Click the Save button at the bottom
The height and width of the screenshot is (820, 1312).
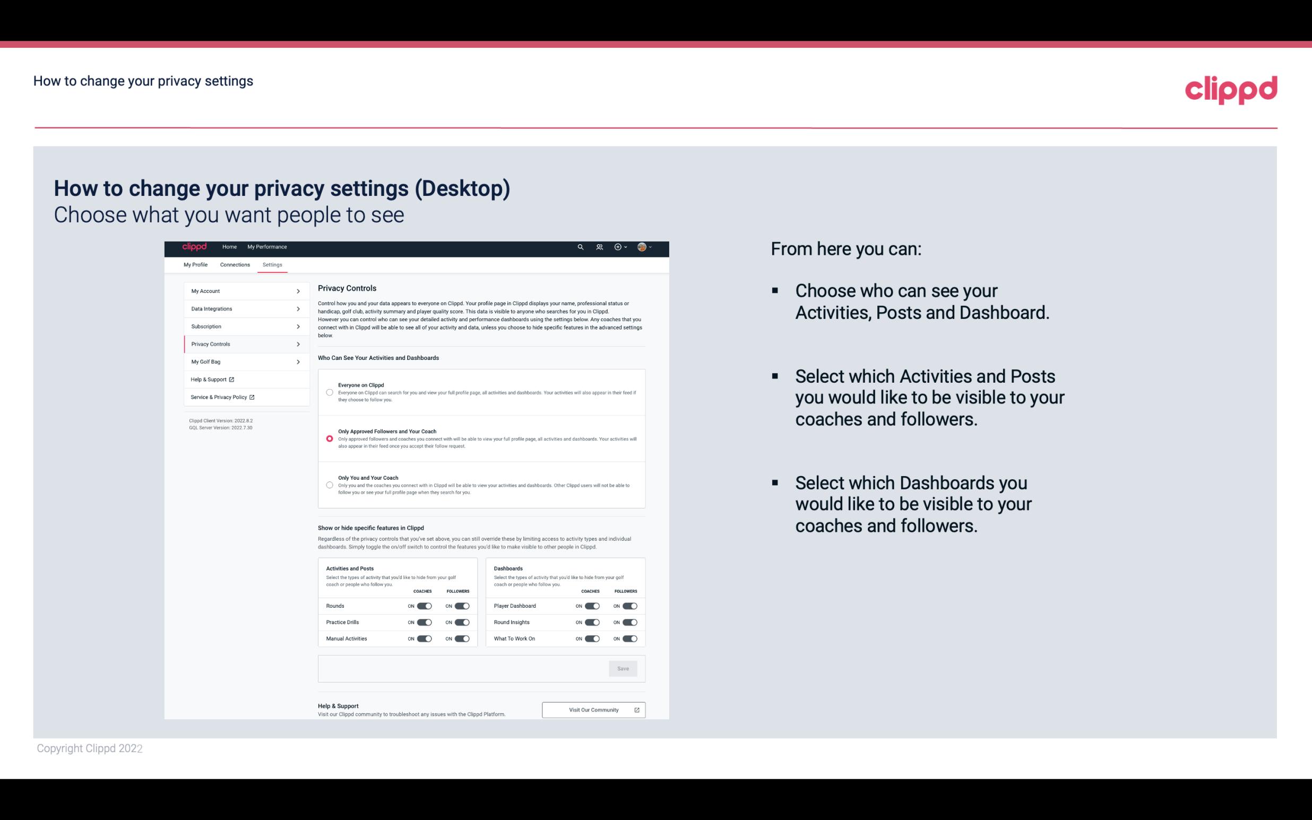click(x=623, y=668)
